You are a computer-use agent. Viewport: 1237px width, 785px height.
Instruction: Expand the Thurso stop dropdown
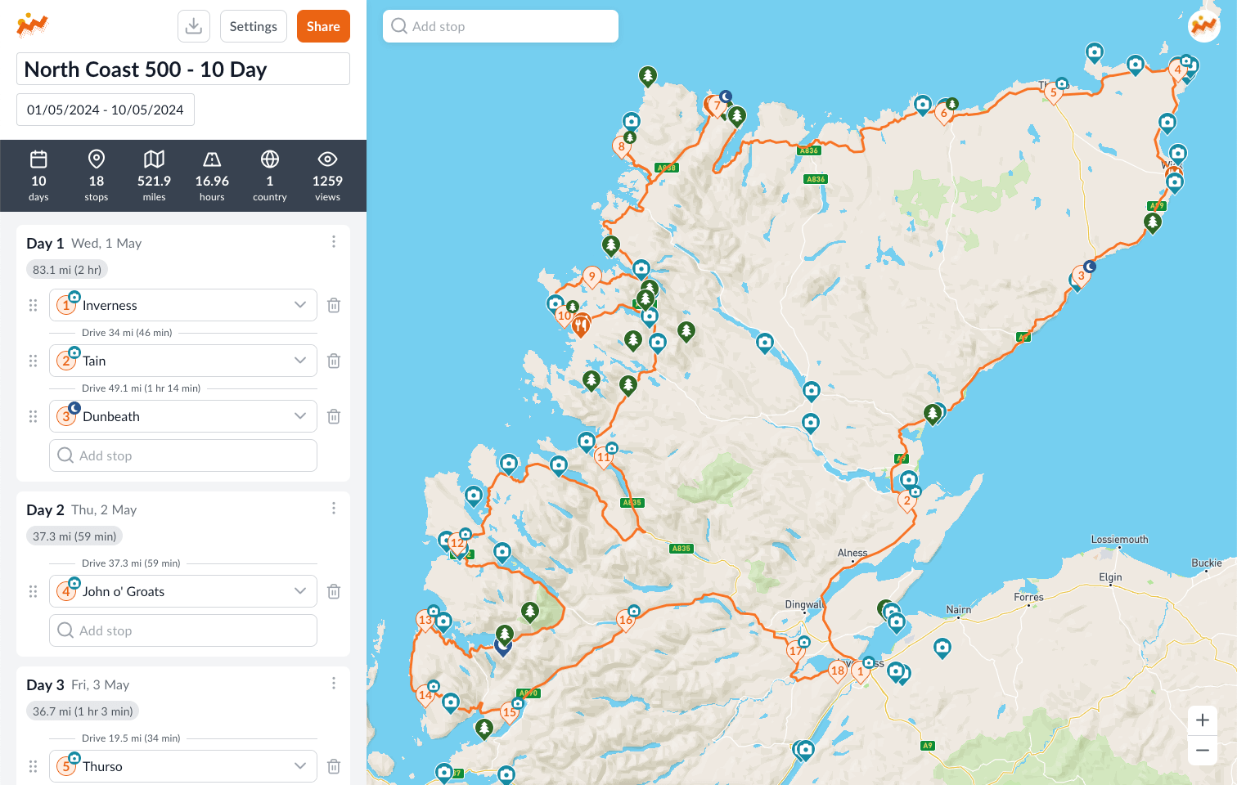(x=300, y=766)
